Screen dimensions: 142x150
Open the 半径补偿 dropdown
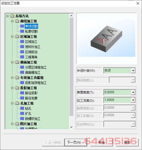tap(133, 71)
